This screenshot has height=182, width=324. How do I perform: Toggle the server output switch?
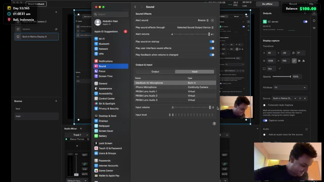click(x=305, y=22)
